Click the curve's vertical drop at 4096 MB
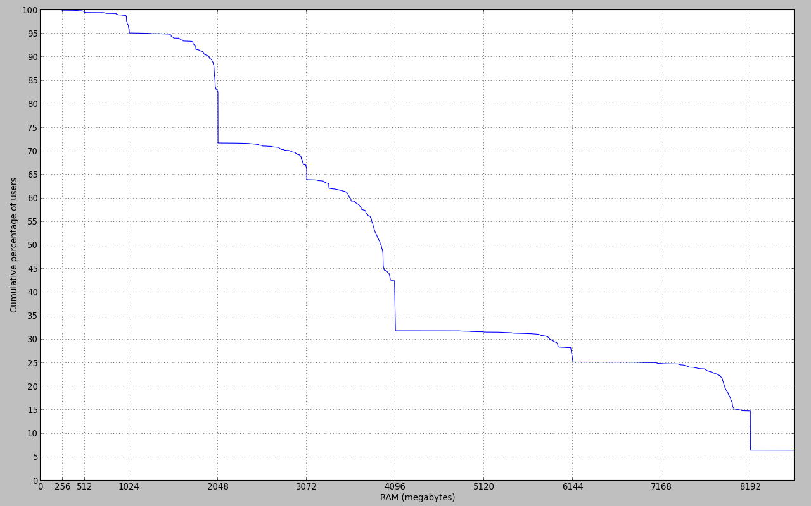Screen dimensions: 811x506 point(395,305)
